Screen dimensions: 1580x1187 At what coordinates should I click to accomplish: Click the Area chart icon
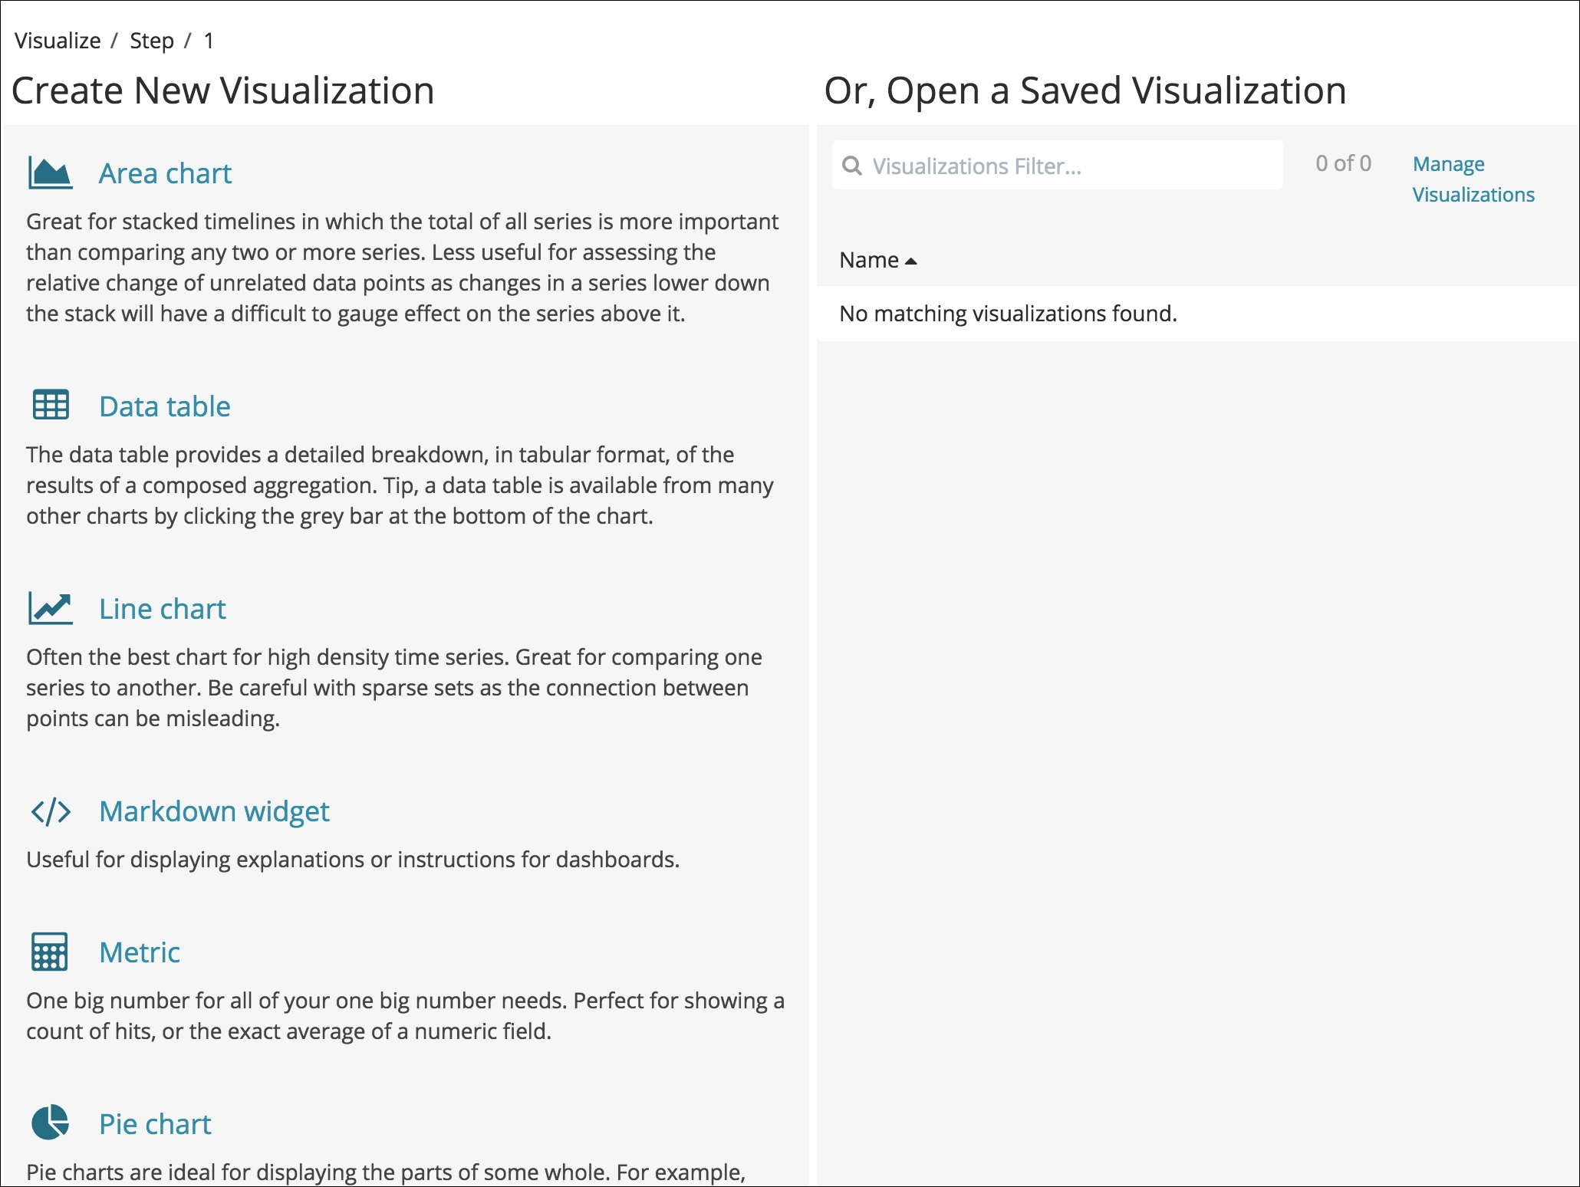point(51,173)
